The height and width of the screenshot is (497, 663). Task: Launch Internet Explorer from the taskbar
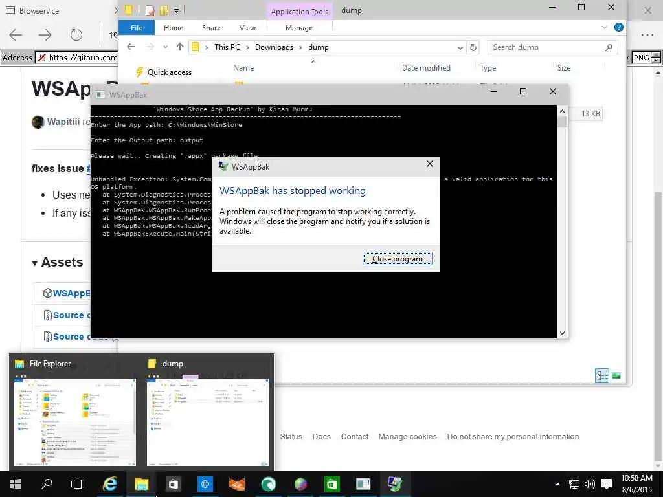(x=110, y=484)
